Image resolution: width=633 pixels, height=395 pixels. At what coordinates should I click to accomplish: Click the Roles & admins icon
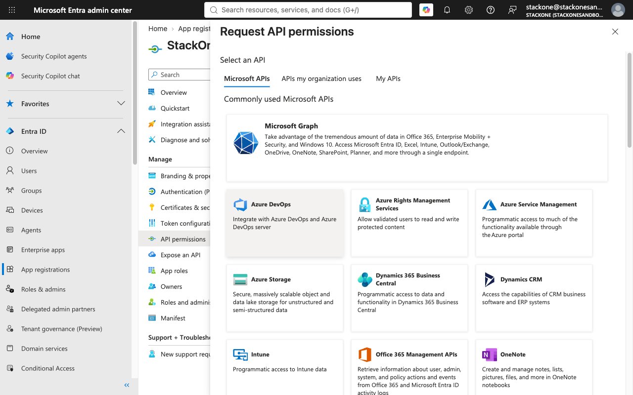[10, 289]
